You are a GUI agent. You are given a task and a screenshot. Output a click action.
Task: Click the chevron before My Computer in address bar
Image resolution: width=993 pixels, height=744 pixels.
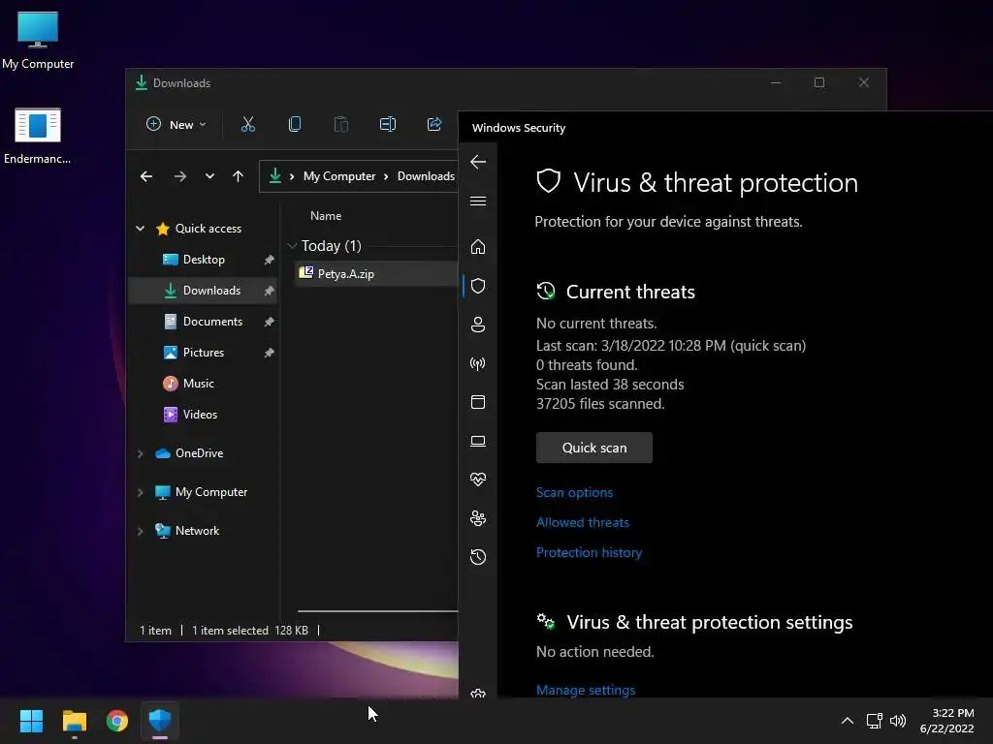point(291,176)
